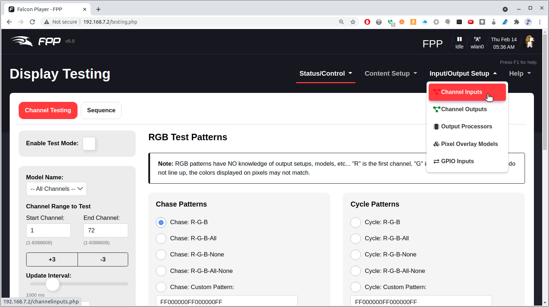This screenshot has height=307, width=549.
Task: Expand the Content Setup menu
Action: (x=391, y=74)
